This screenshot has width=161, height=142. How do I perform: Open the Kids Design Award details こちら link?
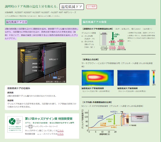click(x=60, y=130)
